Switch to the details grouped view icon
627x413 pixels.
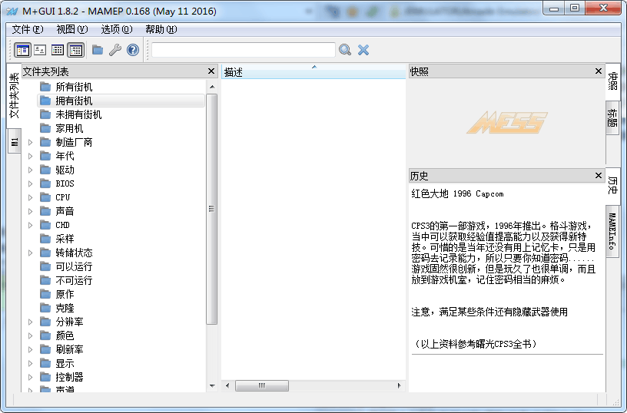coord(75,51)
